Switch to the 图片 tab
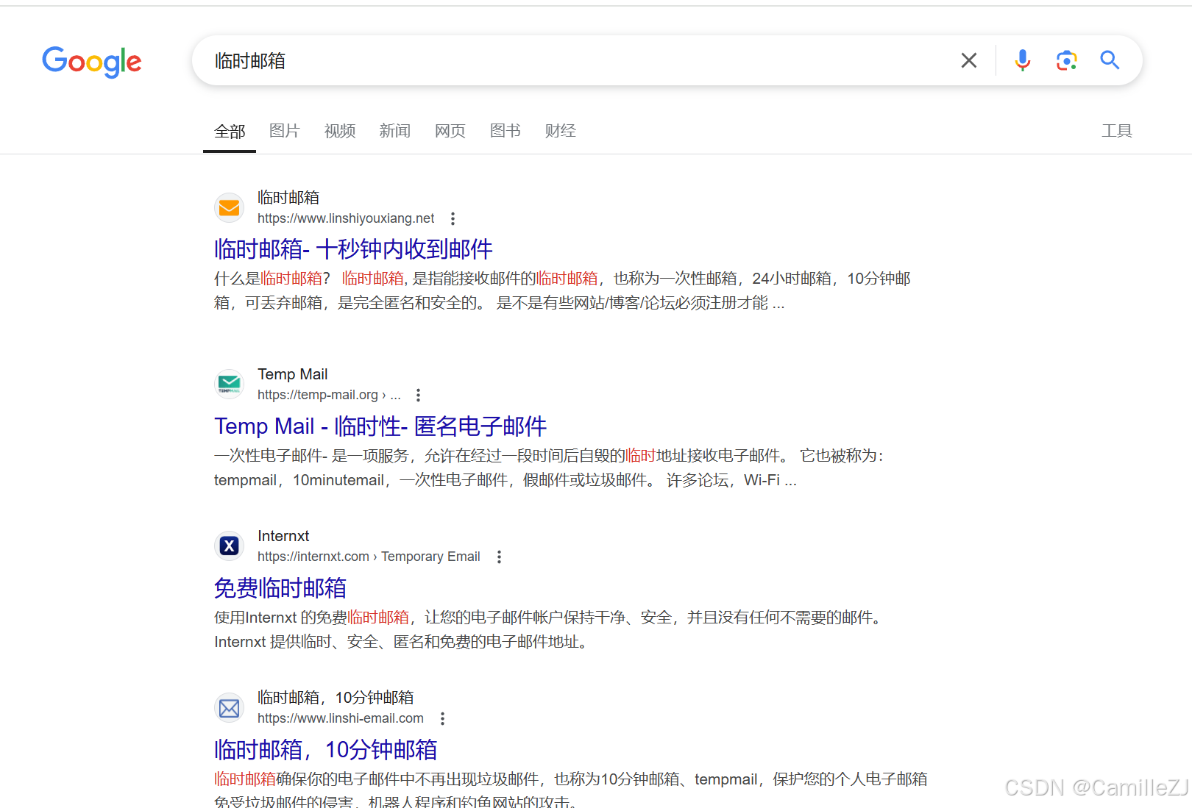 pos(285,131)
